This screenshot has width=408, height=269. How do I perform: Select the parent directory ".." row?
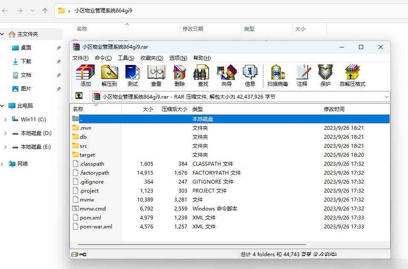230,119
